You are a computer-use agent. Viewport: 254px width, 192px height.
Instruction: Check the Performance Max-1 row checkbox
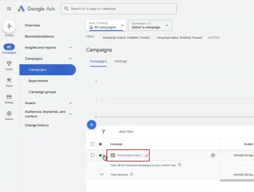(92, 155)
